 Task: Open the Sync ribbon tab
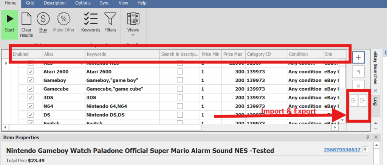105,3
